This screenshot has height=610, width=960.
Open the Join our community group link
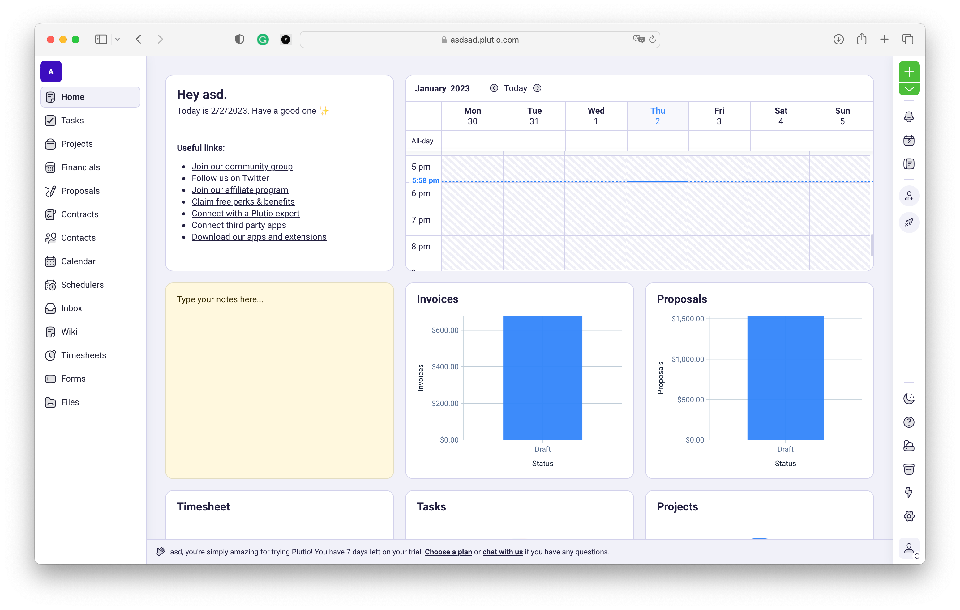coord(242,166)
